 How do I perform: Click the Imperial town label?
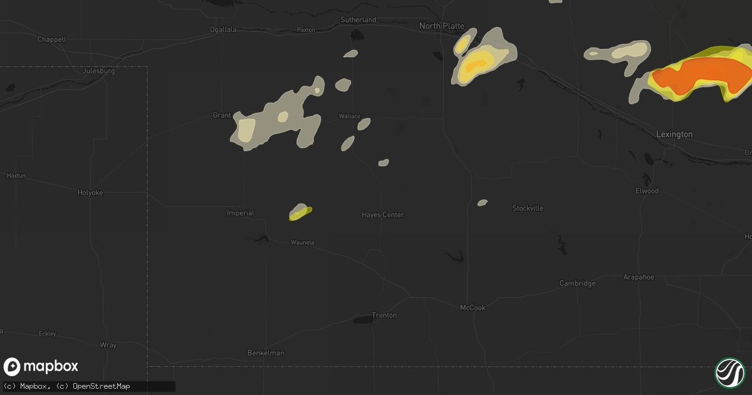(241, 213)
